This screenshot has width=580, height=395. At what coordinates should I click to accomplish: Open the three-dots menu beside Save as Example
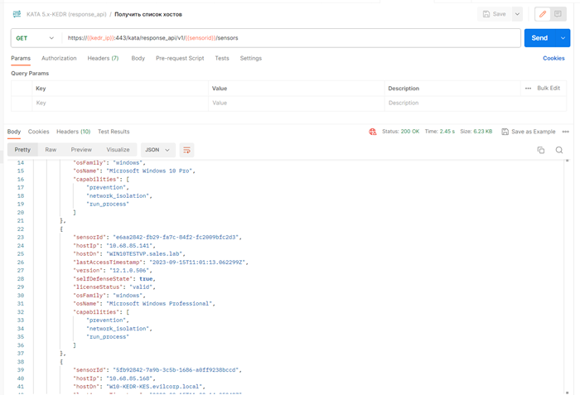566,132
